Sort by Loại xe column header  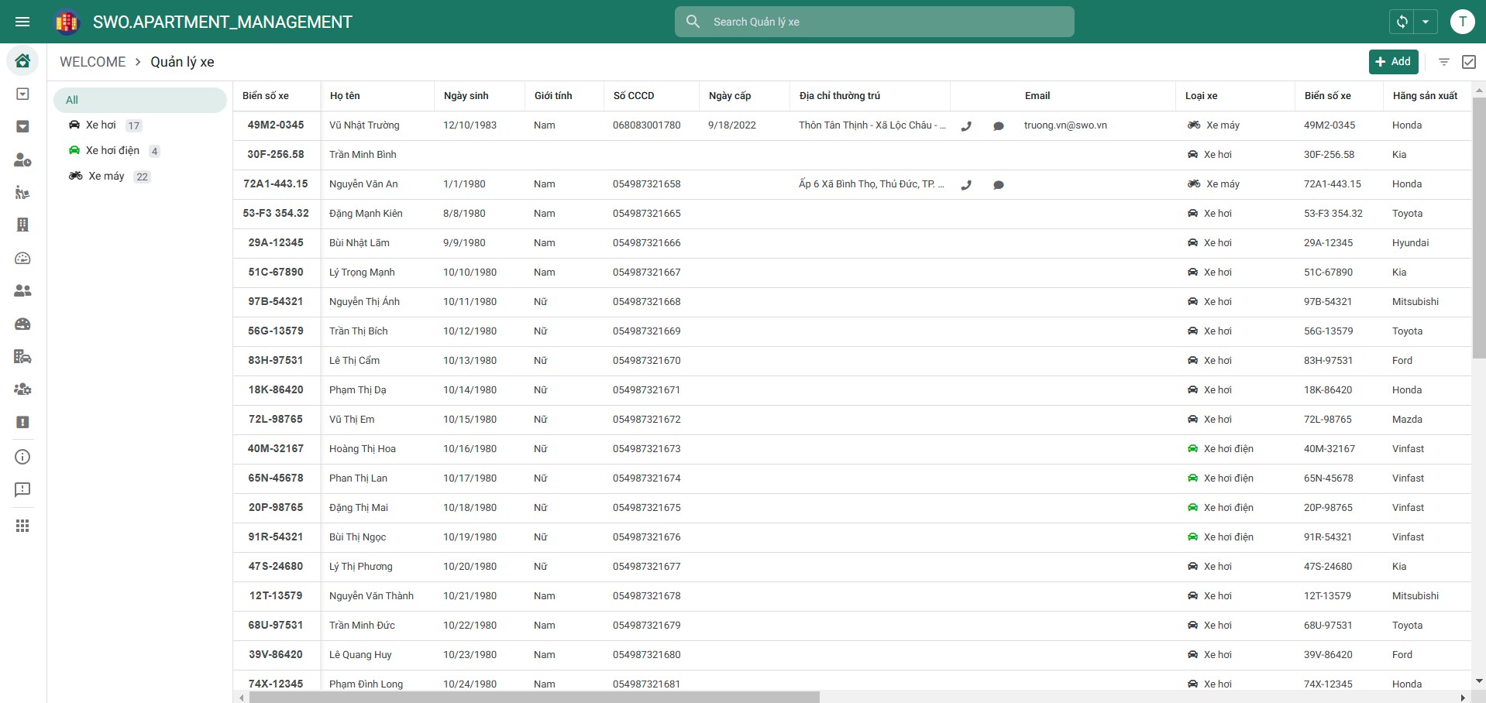pos(1201,96)
